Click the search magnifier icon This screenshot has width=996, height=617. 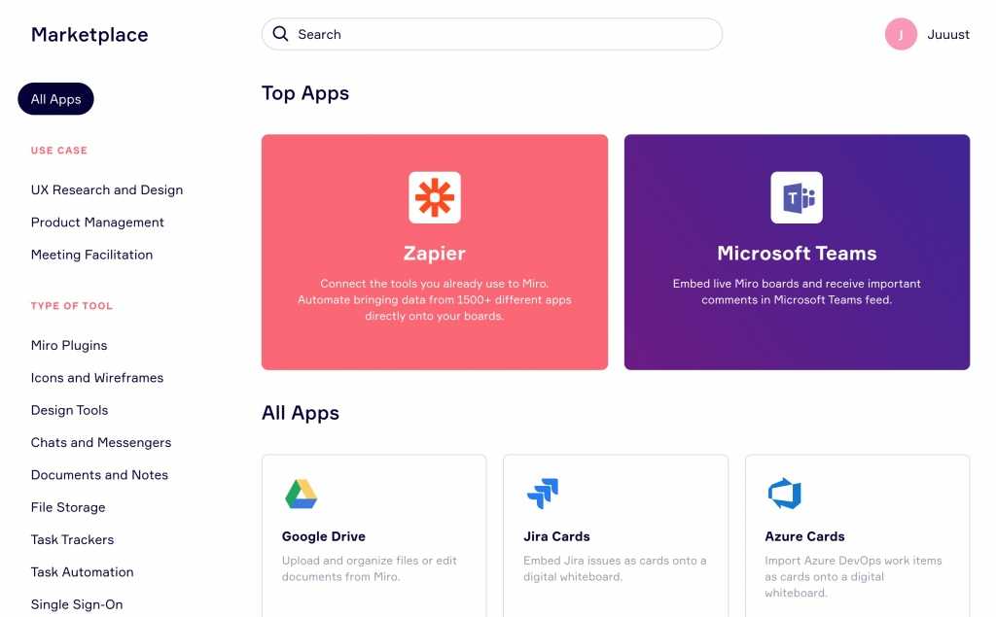pos(280,34)
